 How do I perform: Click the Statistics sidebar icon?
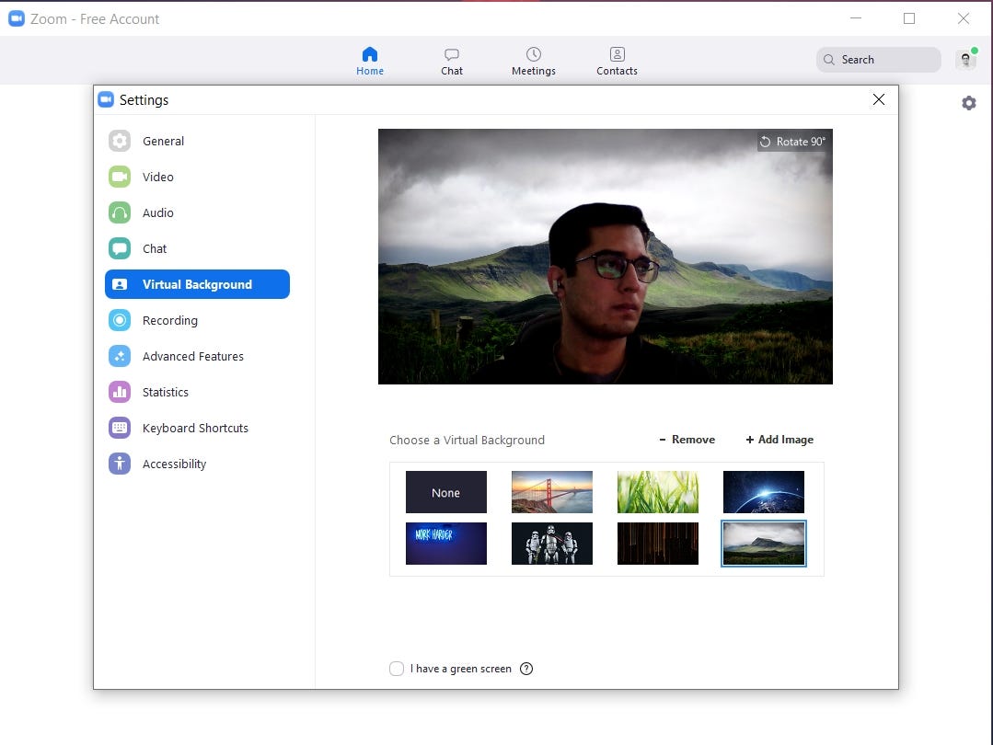tap(119, 392)
